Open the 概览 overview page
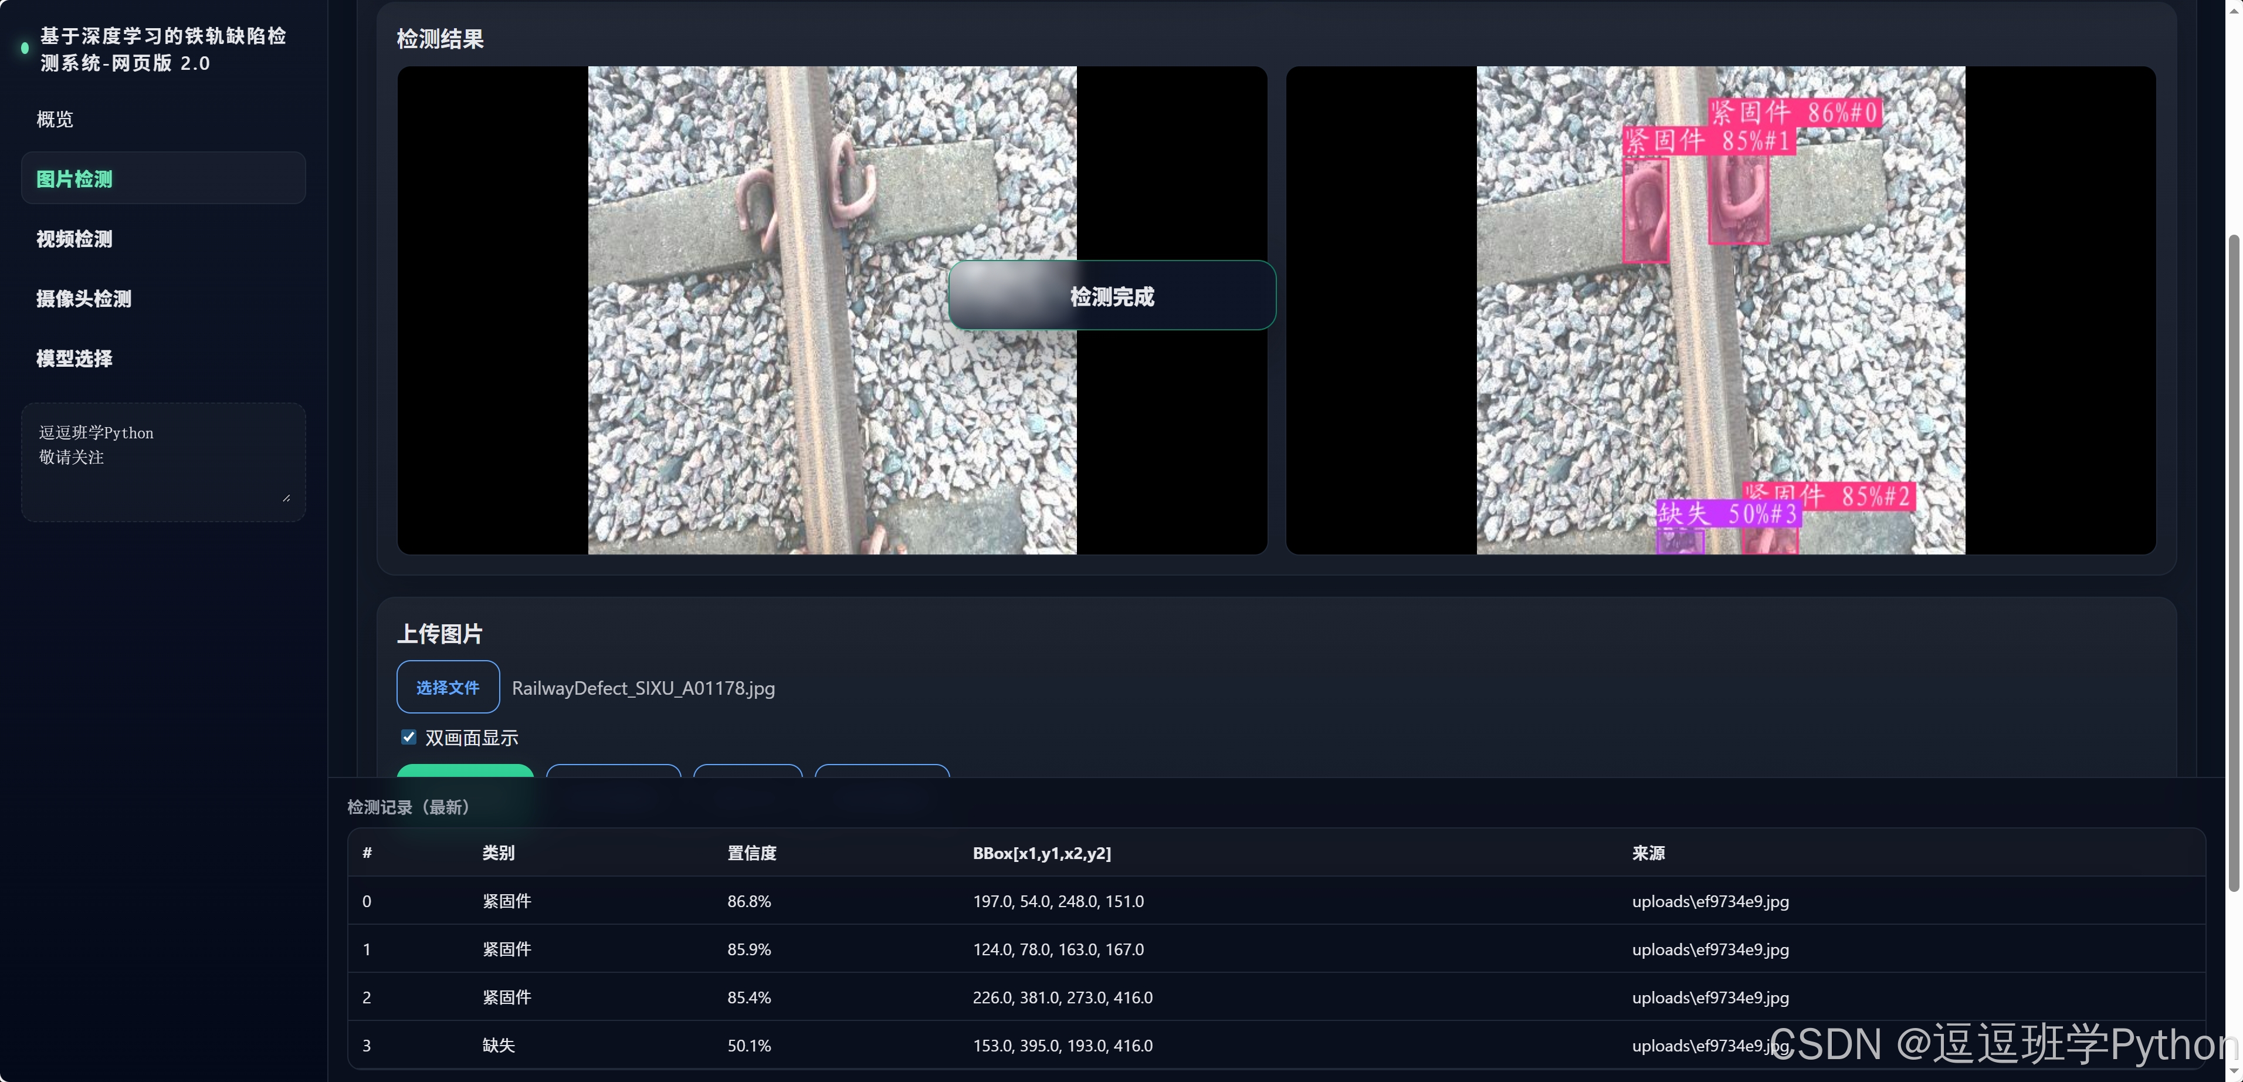Image resolution: width=2243 pixels, height=1082 pixels. coord(55,119)
